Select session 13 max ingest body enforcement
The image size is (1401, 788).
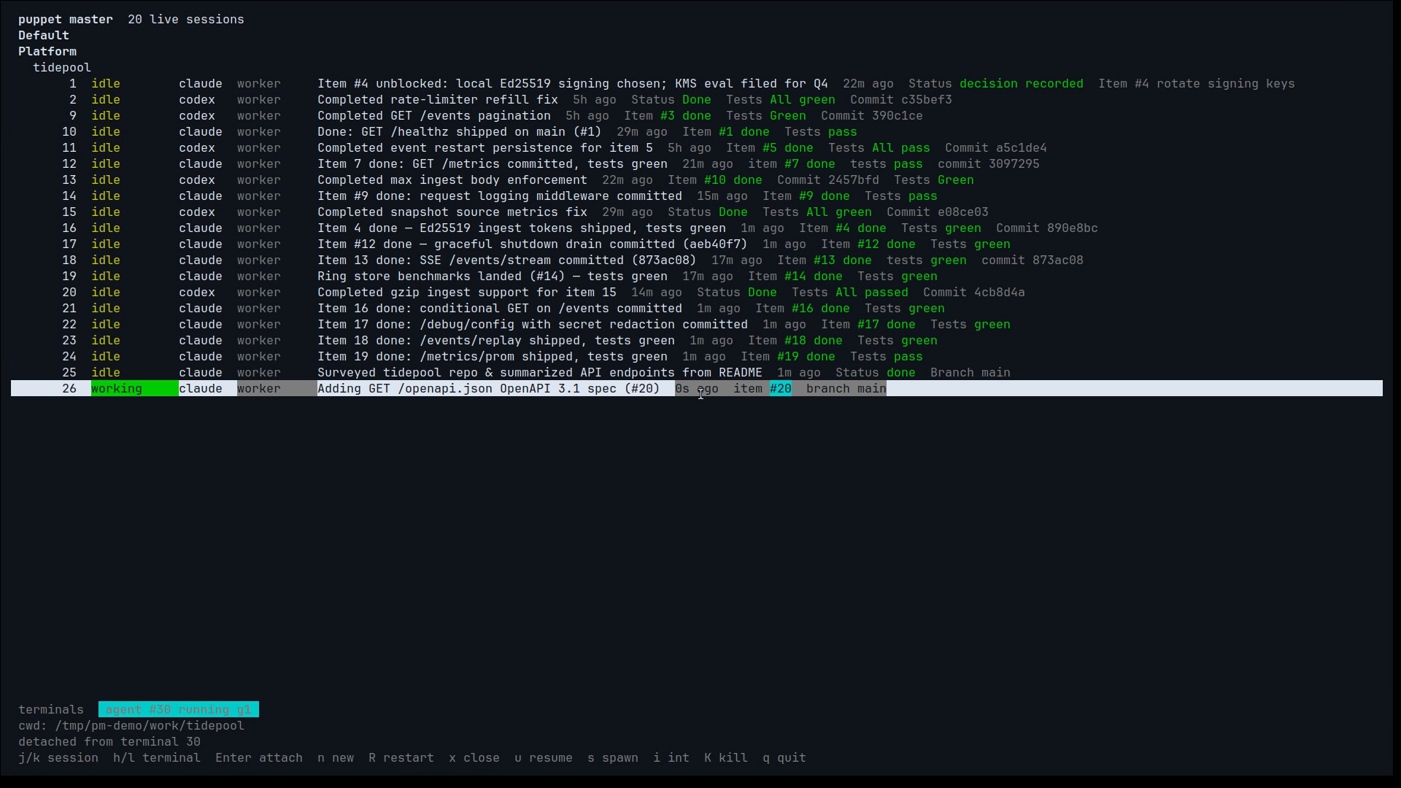coord(697,180)
